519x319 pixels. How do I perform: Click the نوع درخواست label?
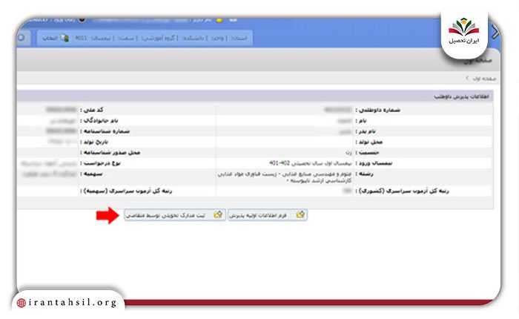(x=100, y=163)
